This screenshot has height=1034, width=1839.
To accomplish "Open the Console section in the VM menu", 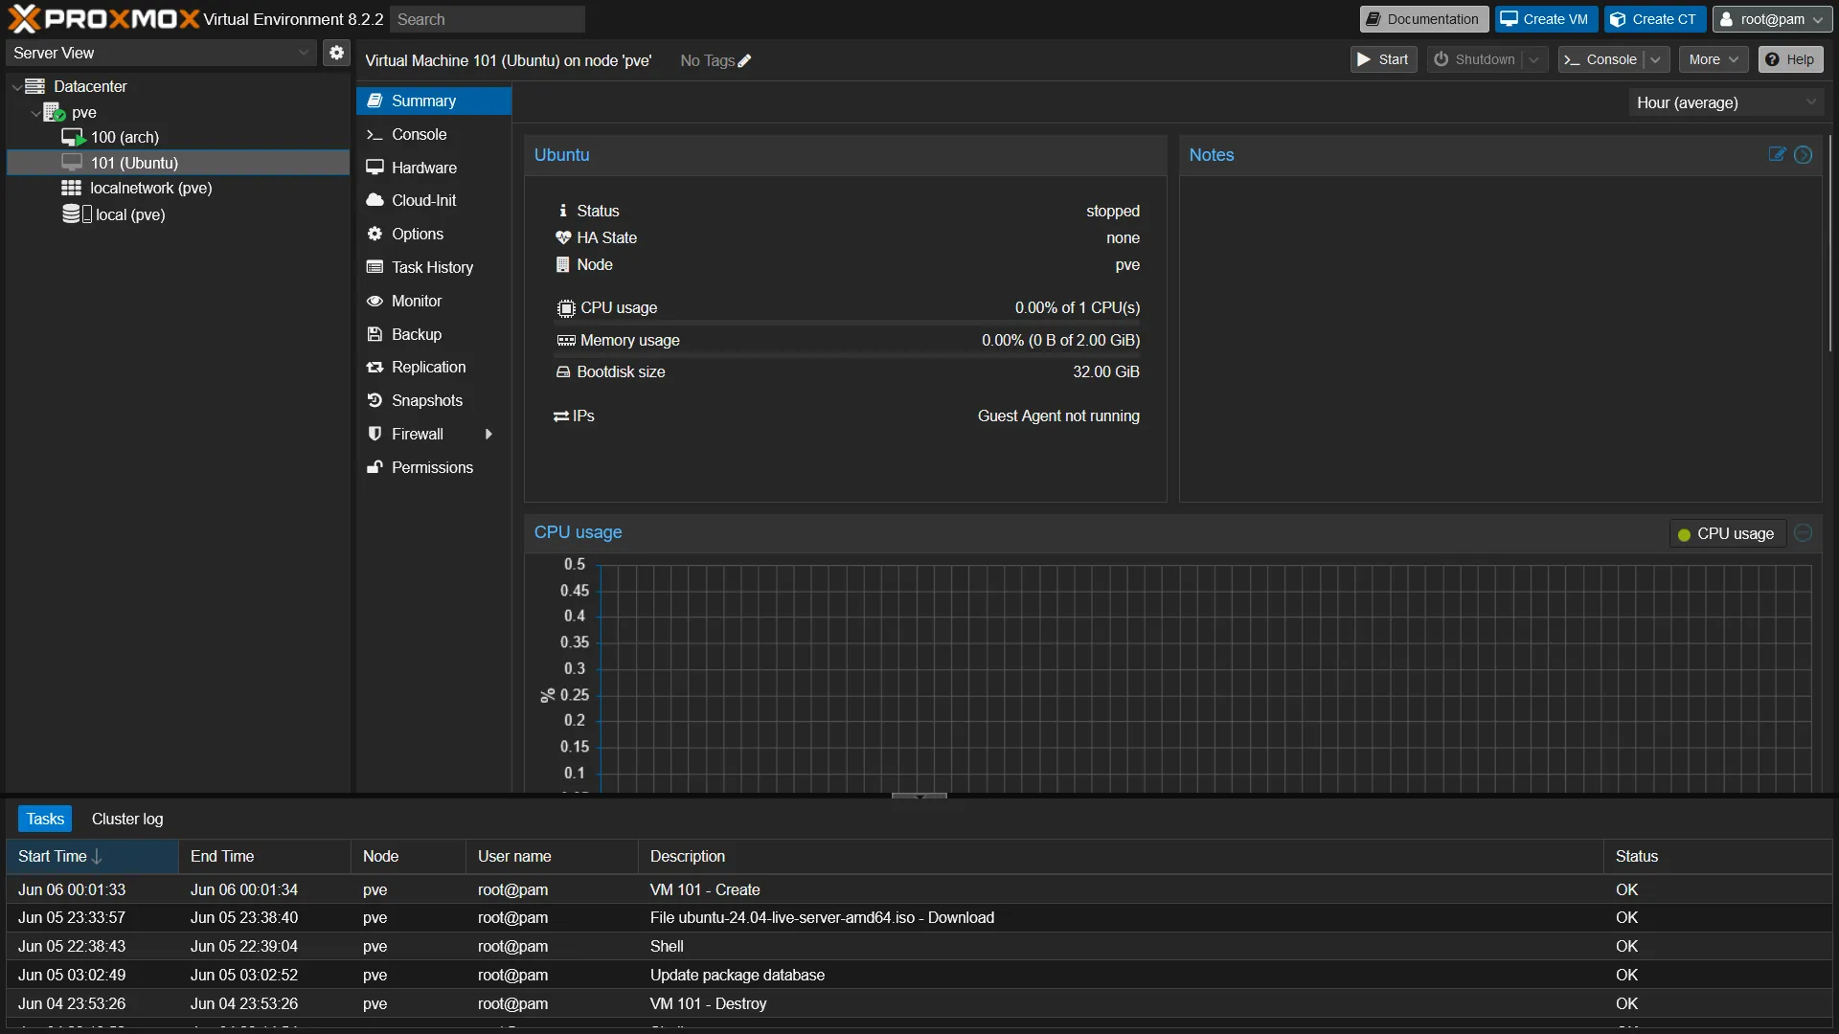I will pos(434,134).
